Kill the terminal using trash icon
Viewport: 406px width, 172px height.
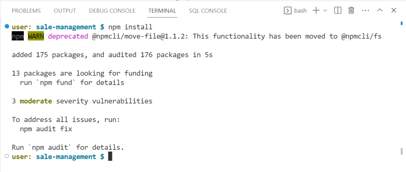tap(351, 11)
